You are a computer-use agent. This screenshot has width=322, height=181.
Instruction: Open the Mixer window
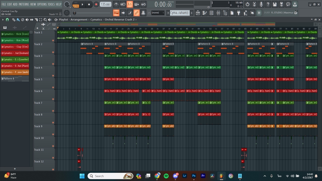[218, 13]
